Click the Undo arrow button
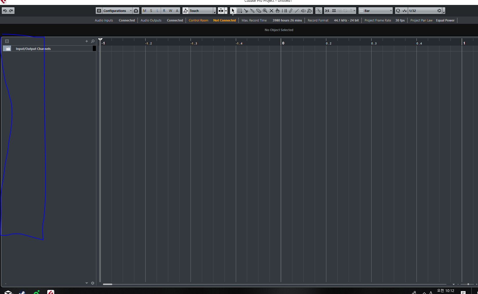Image resolution: width=478 pixels, height=294 pixels. click(5, 11)
